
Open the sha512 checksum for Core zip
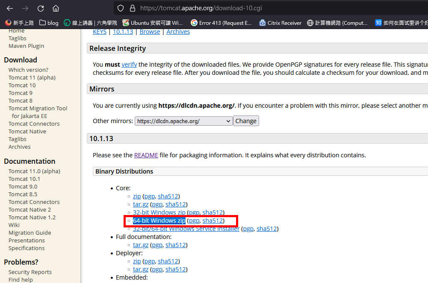click(x=168, y=196)
